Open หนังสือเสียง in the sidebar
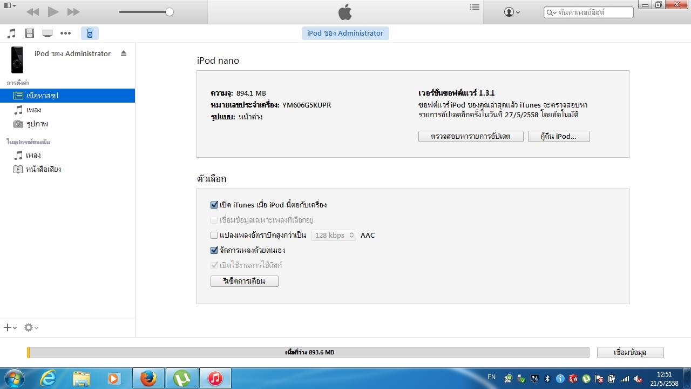The height and width of the screenshot is (389, 691). (x=43, y=169)
